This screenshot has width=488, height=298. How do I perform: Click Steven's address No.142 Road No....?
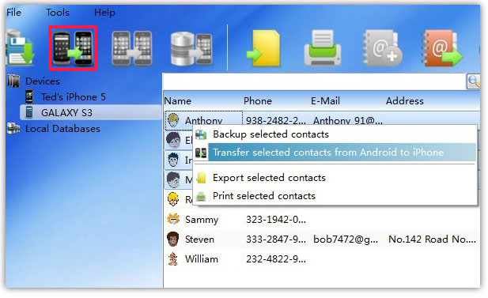click(433, 240)
